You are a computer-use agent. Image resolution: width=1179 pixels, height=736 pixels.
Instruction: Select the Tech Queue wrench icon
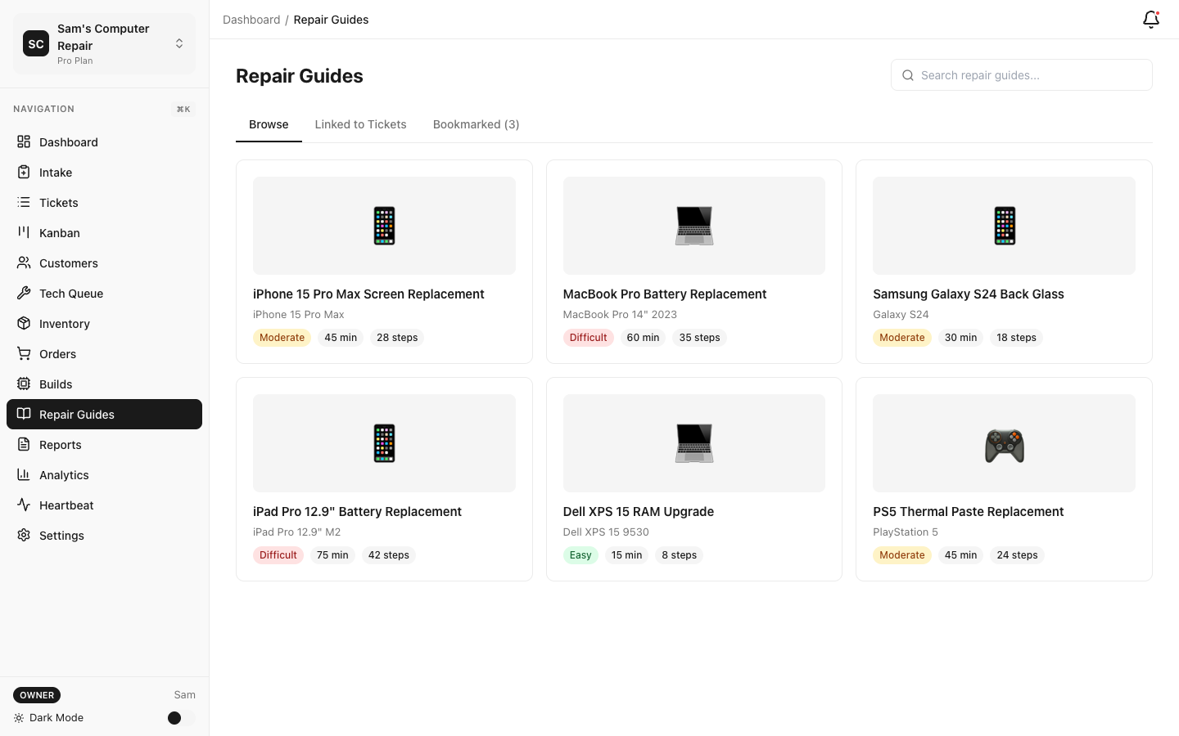(24, 293)
